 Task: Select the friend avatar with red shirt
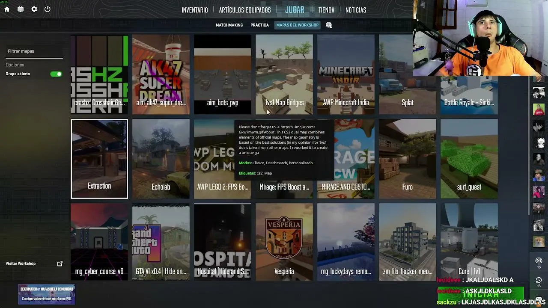[539, 109]
